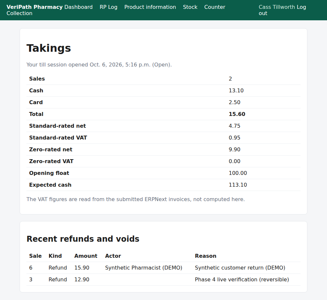Click the Opening float row label
The height and width of the screenshot is (300, 327).
click(49, 173)
